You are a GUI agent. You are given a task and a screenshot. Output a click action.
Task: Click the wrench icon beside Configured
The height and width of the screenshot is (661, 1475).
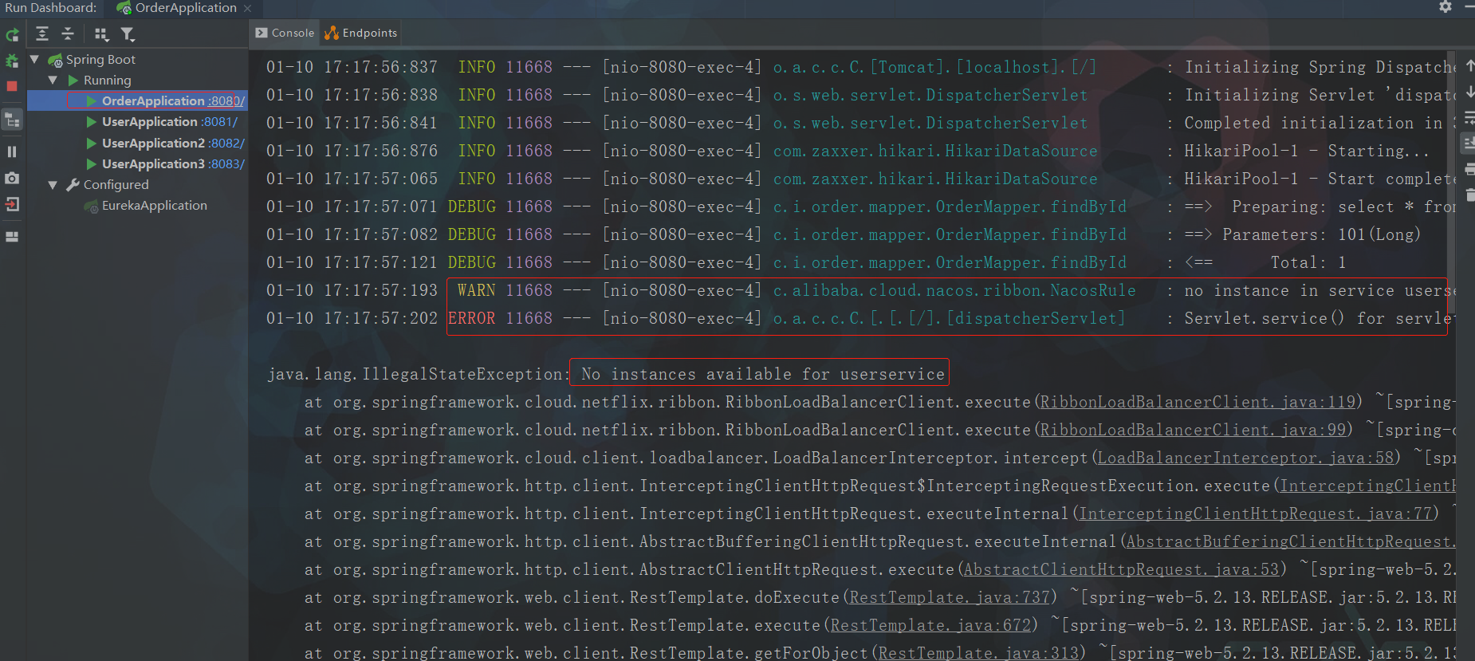[73, 184]
